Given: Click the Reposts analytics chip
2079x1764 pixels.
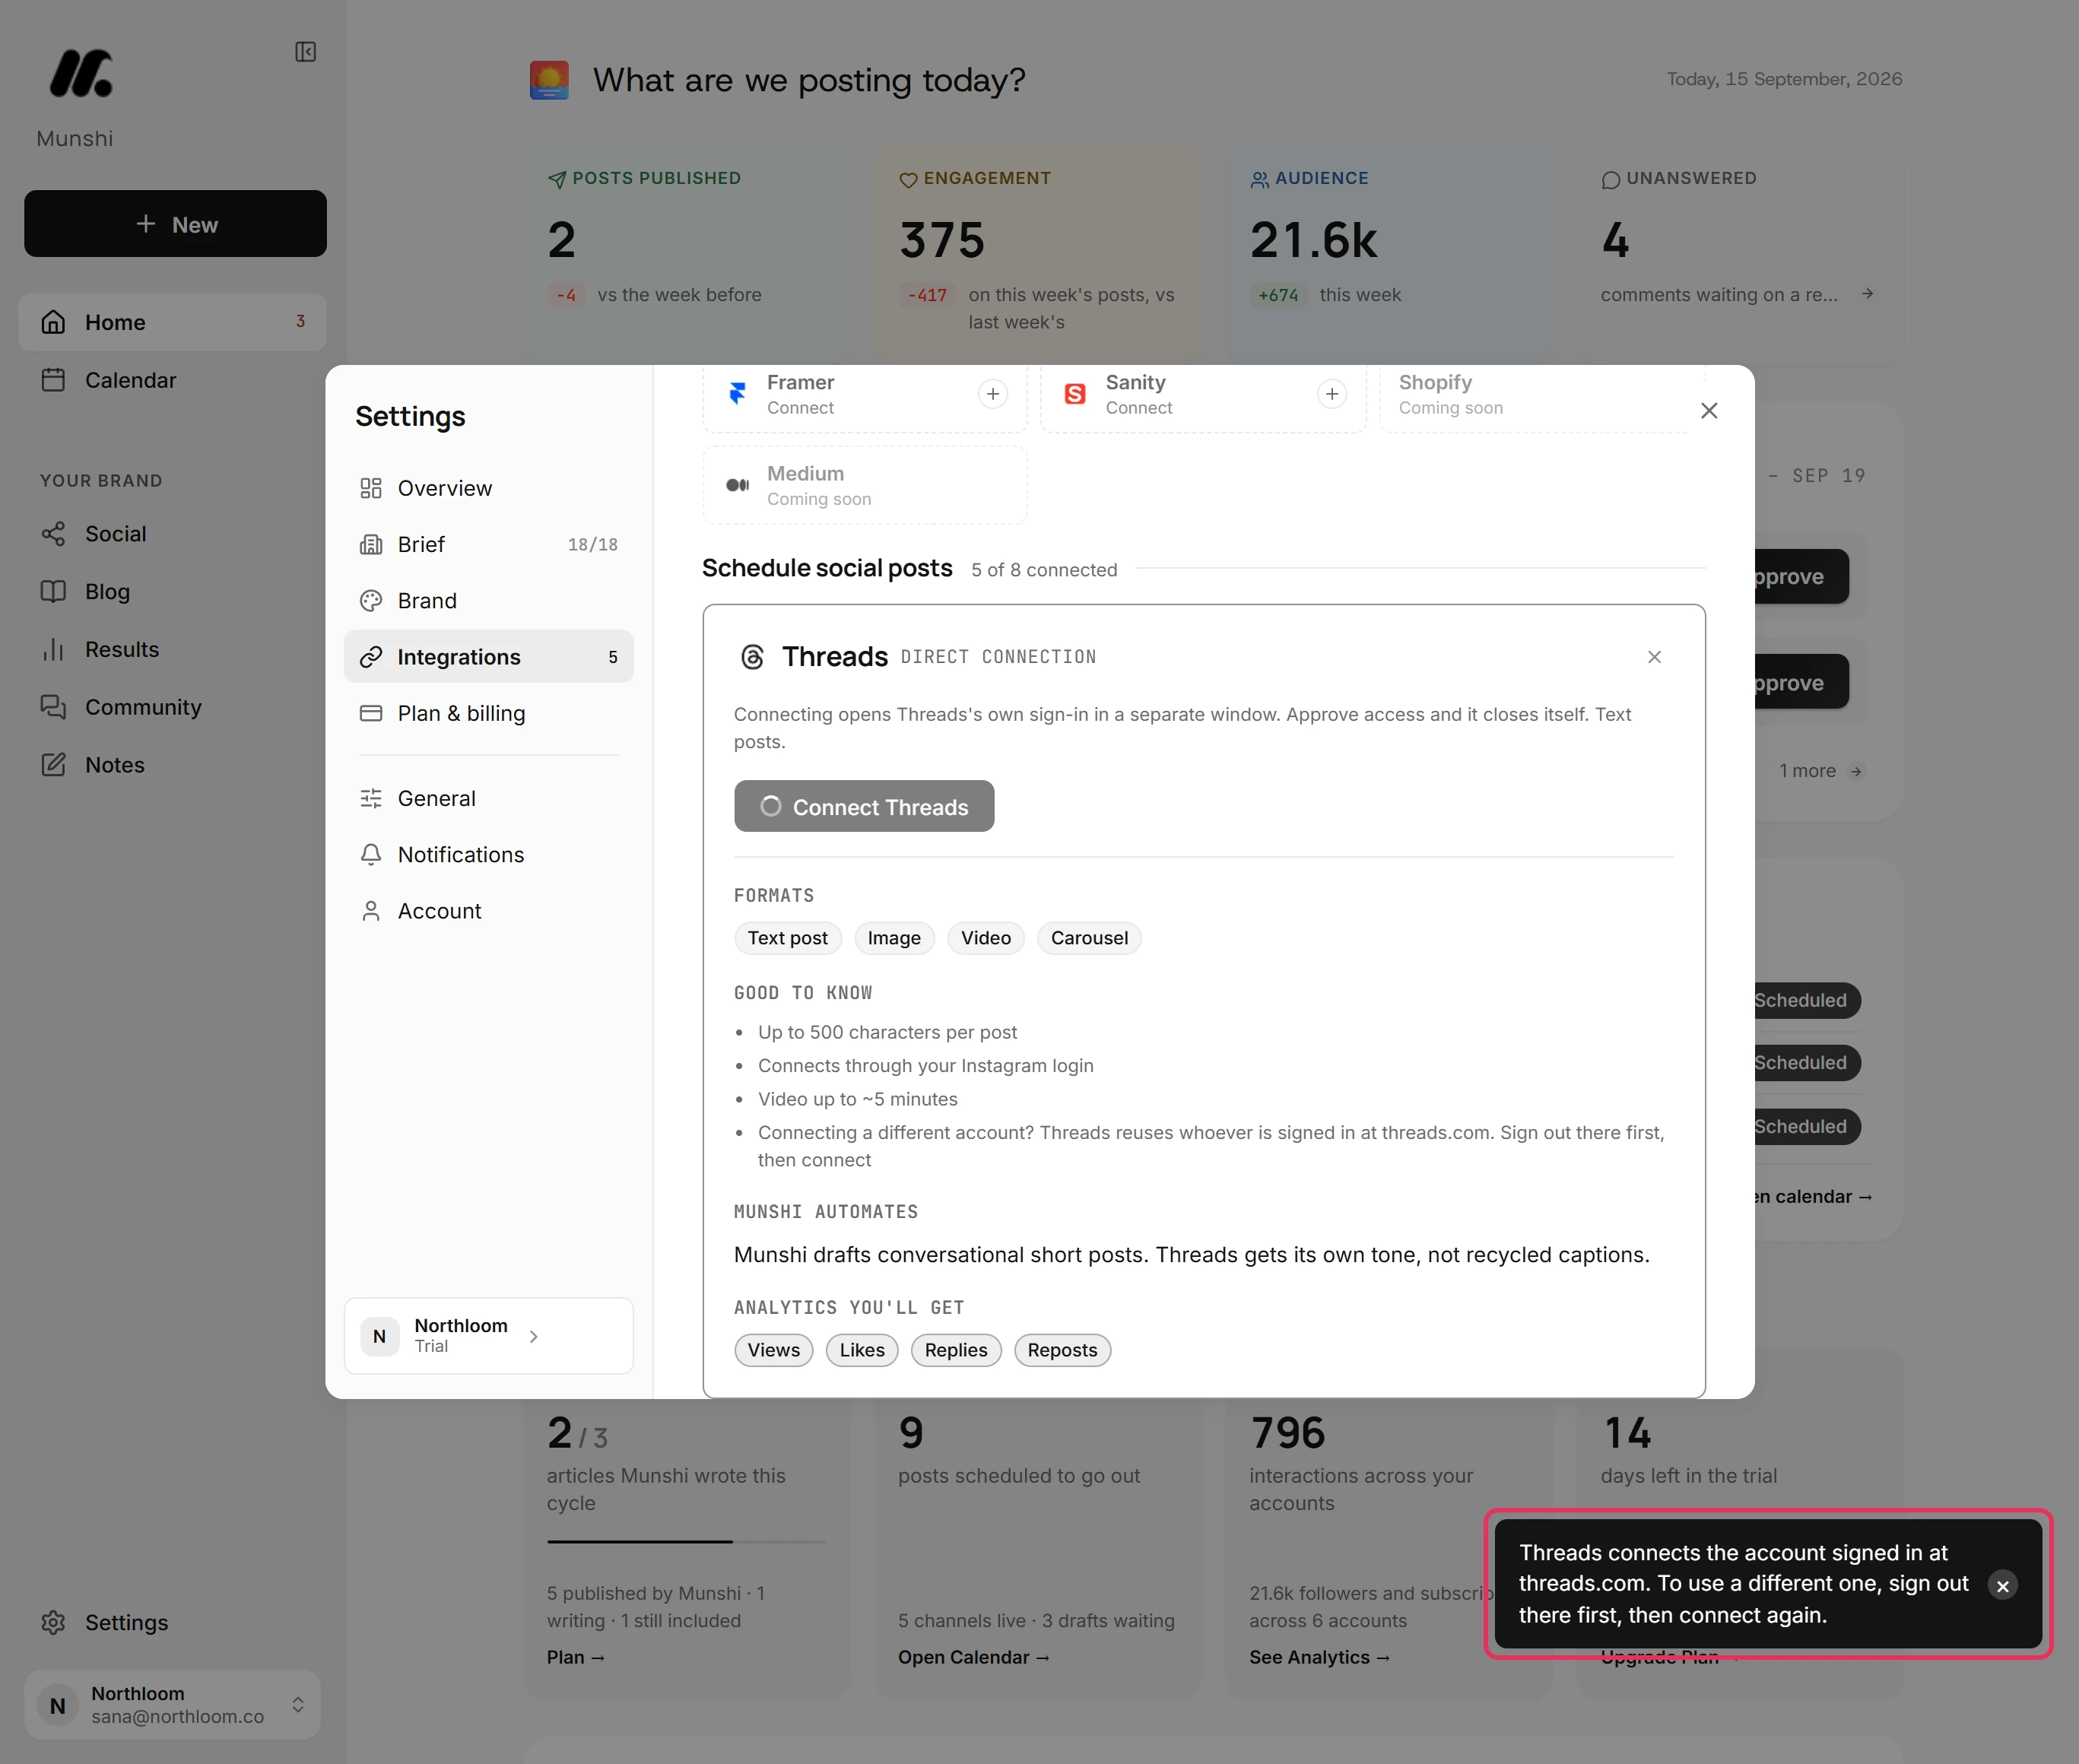Looking at the screenshot, I should pos(1062,1350).
